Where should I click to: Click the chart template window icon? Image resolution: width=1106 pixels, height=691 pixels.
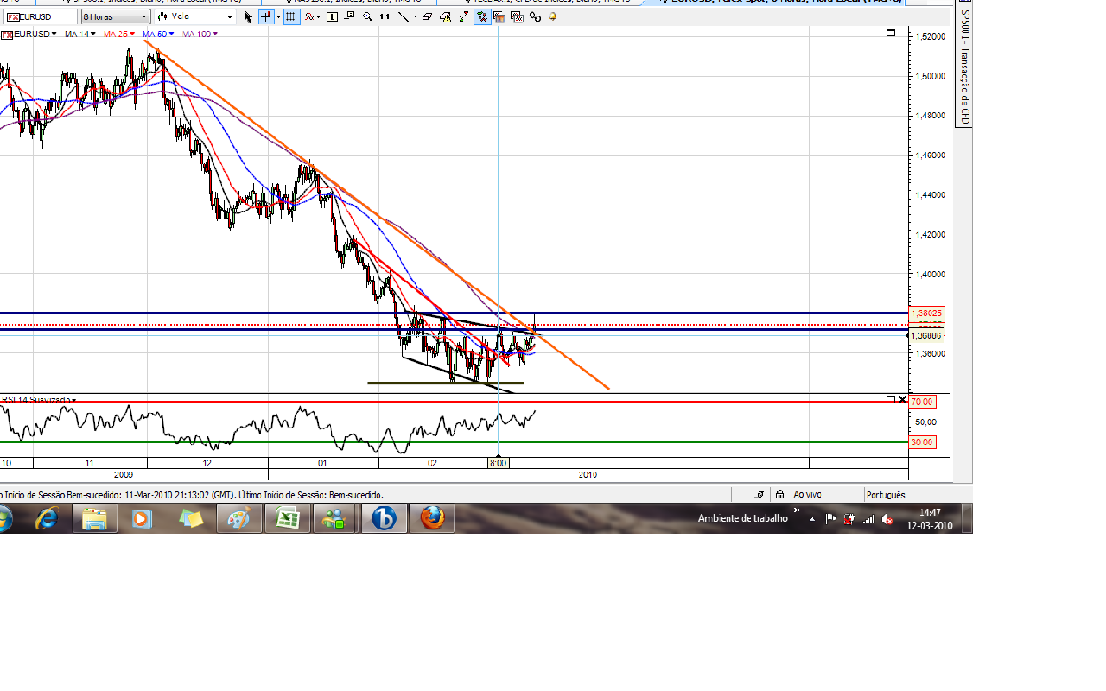(x=499, y=16)
